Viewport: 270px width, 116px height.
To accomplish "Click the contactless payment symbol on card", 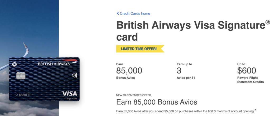I will [75, 75].
